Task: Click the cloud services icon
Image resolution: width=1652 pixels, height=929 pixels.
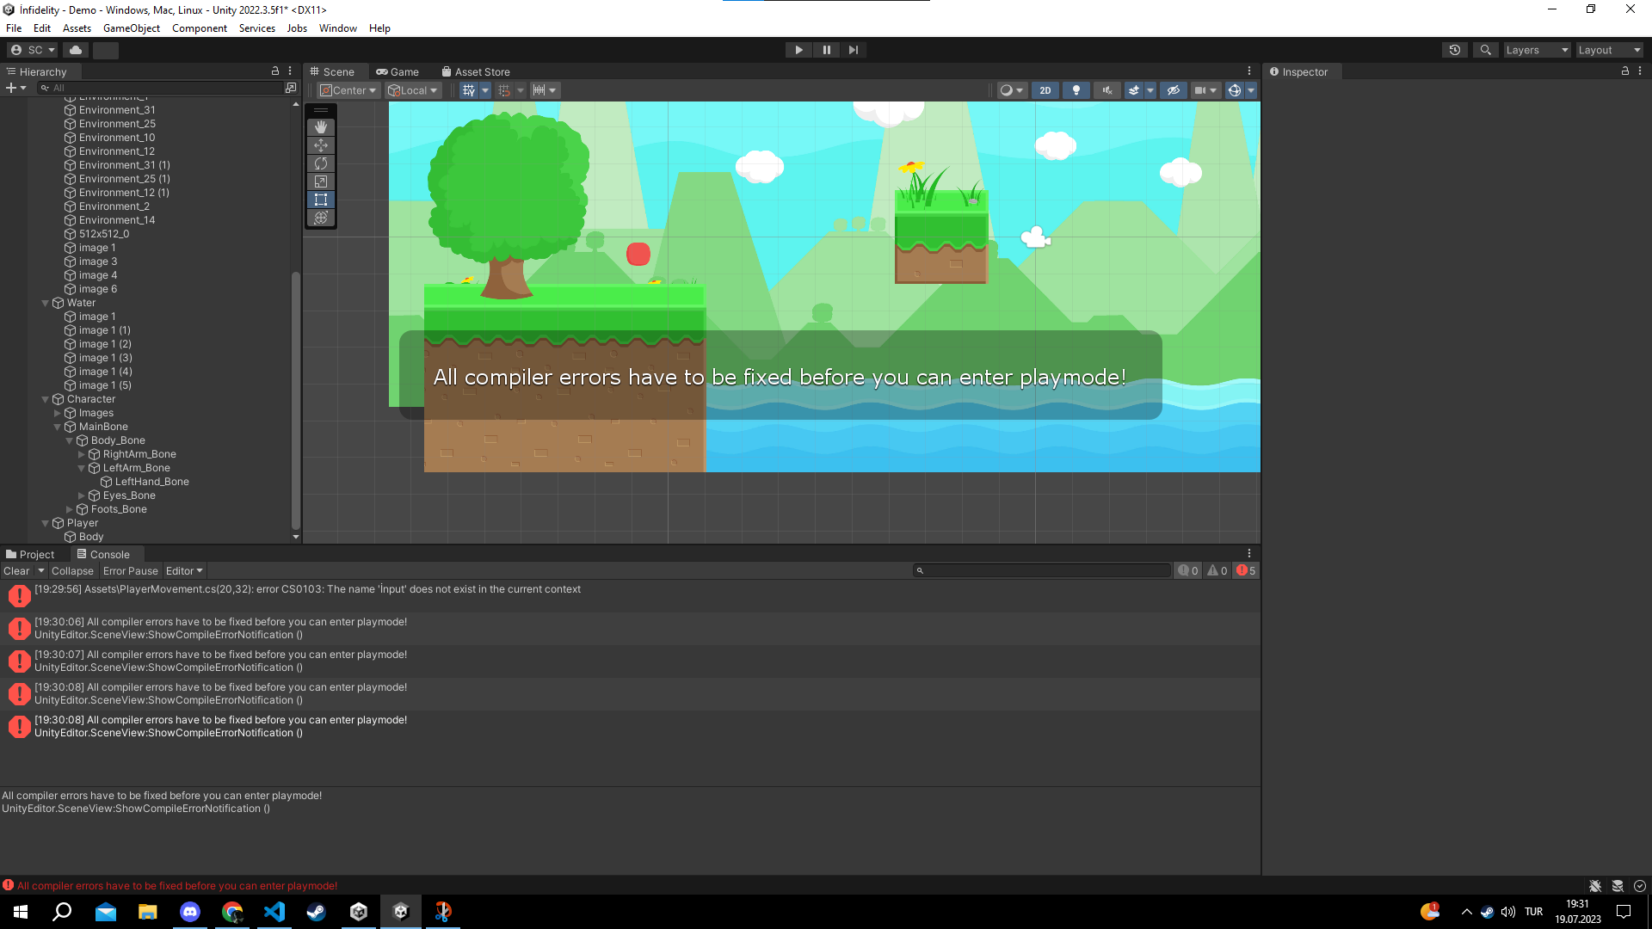Action: coord(76,50)
